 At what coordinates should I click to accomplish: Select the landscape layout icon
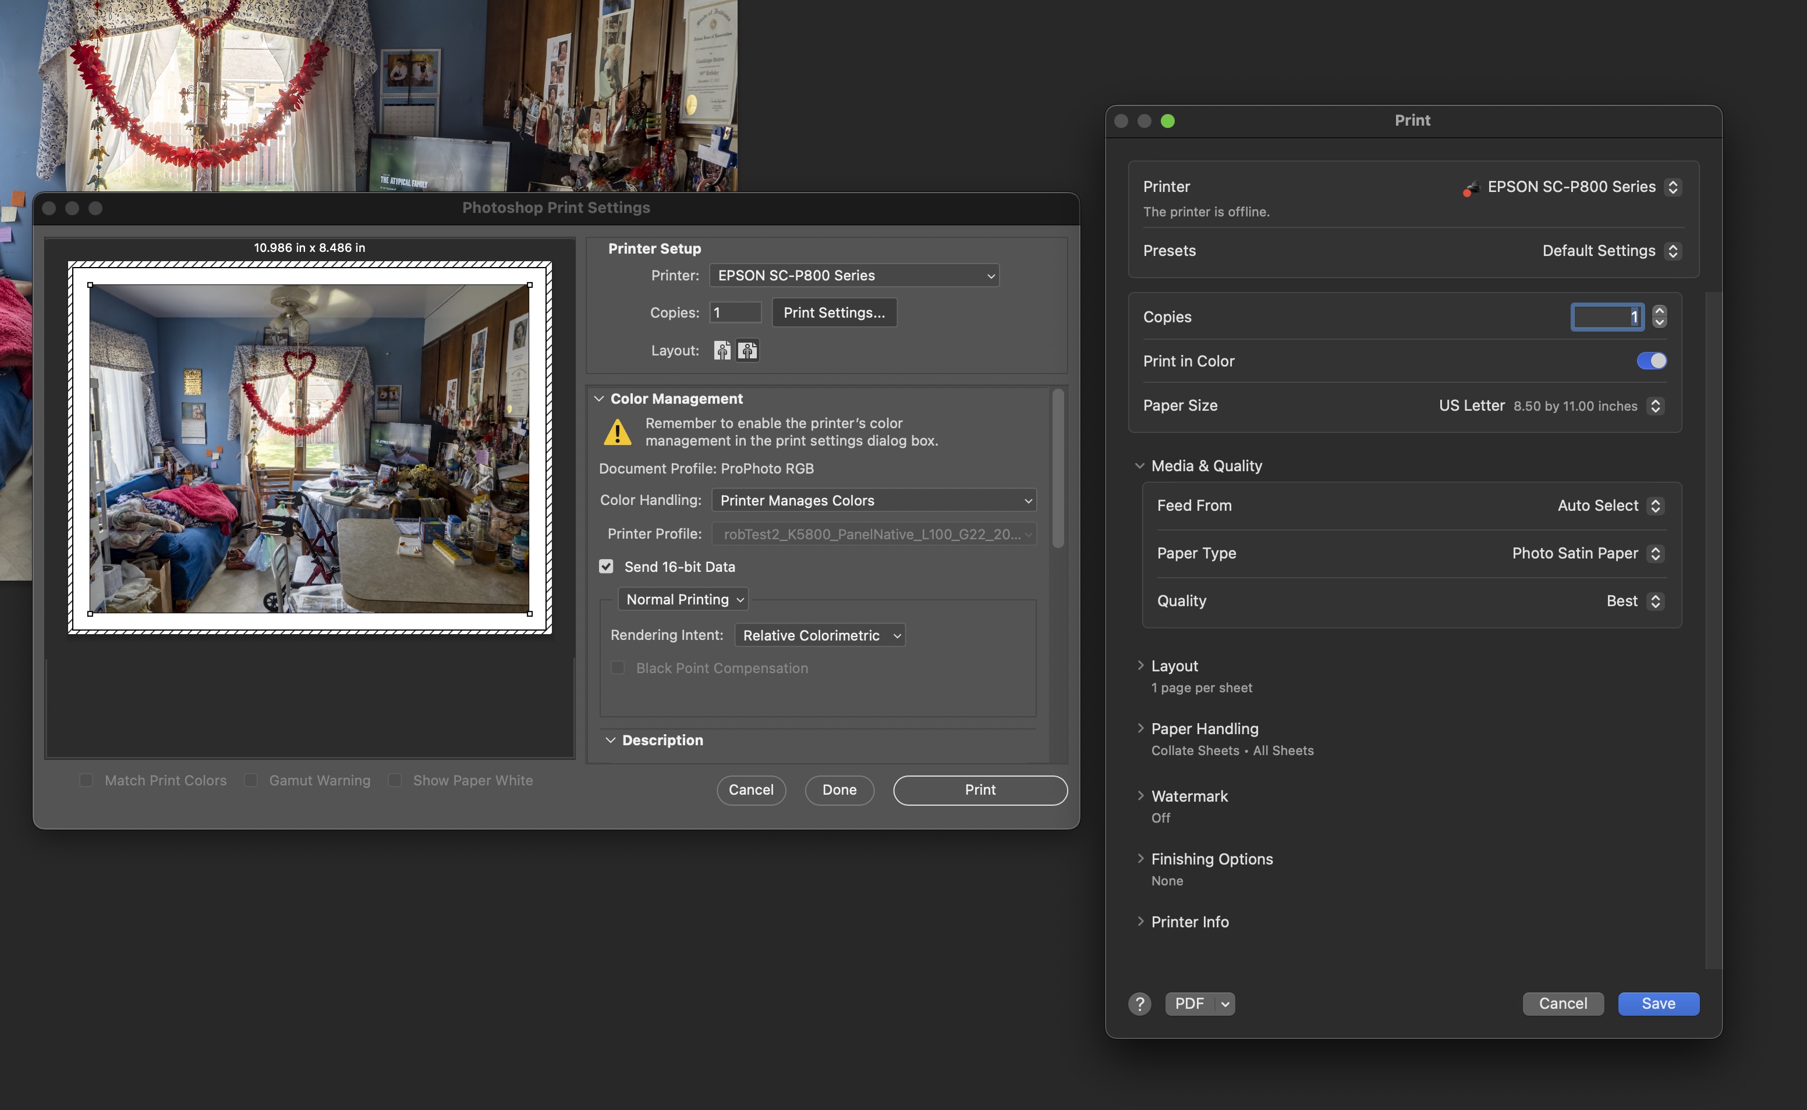click(747, 350)
